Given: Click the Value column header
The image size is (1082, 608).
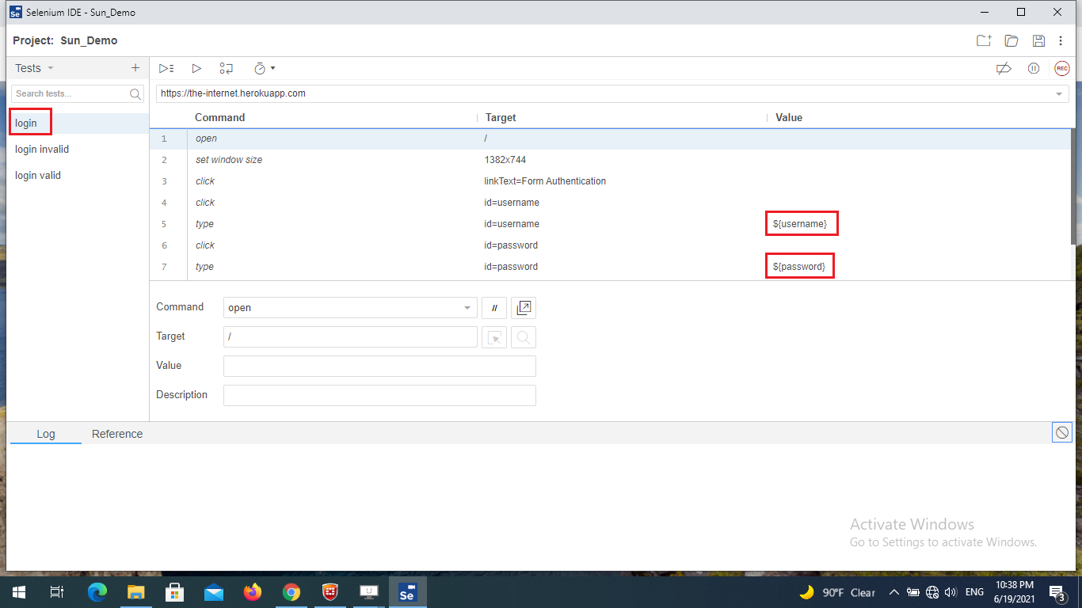Looking at the screenshot, I should (789, 118).
